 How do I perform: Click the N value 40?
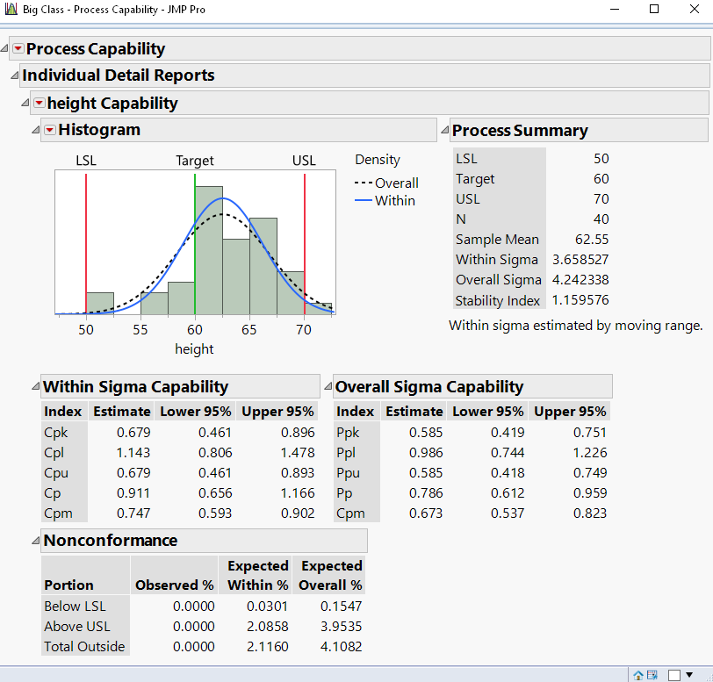[x=601, y=219]
